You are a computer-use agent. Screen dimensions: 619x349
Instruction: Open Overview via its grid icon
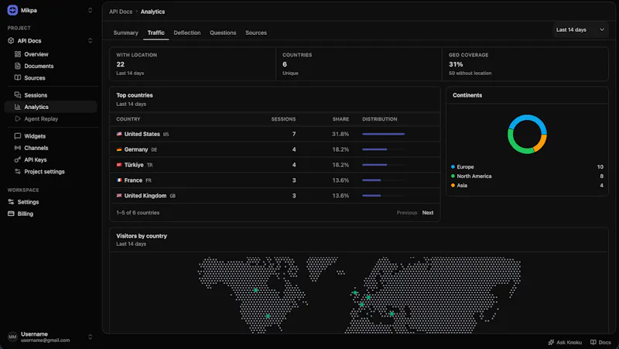pos(18,54)
